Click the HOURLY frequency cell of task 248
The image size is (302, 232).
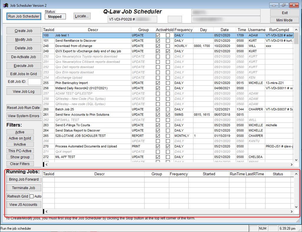(184, 46)
